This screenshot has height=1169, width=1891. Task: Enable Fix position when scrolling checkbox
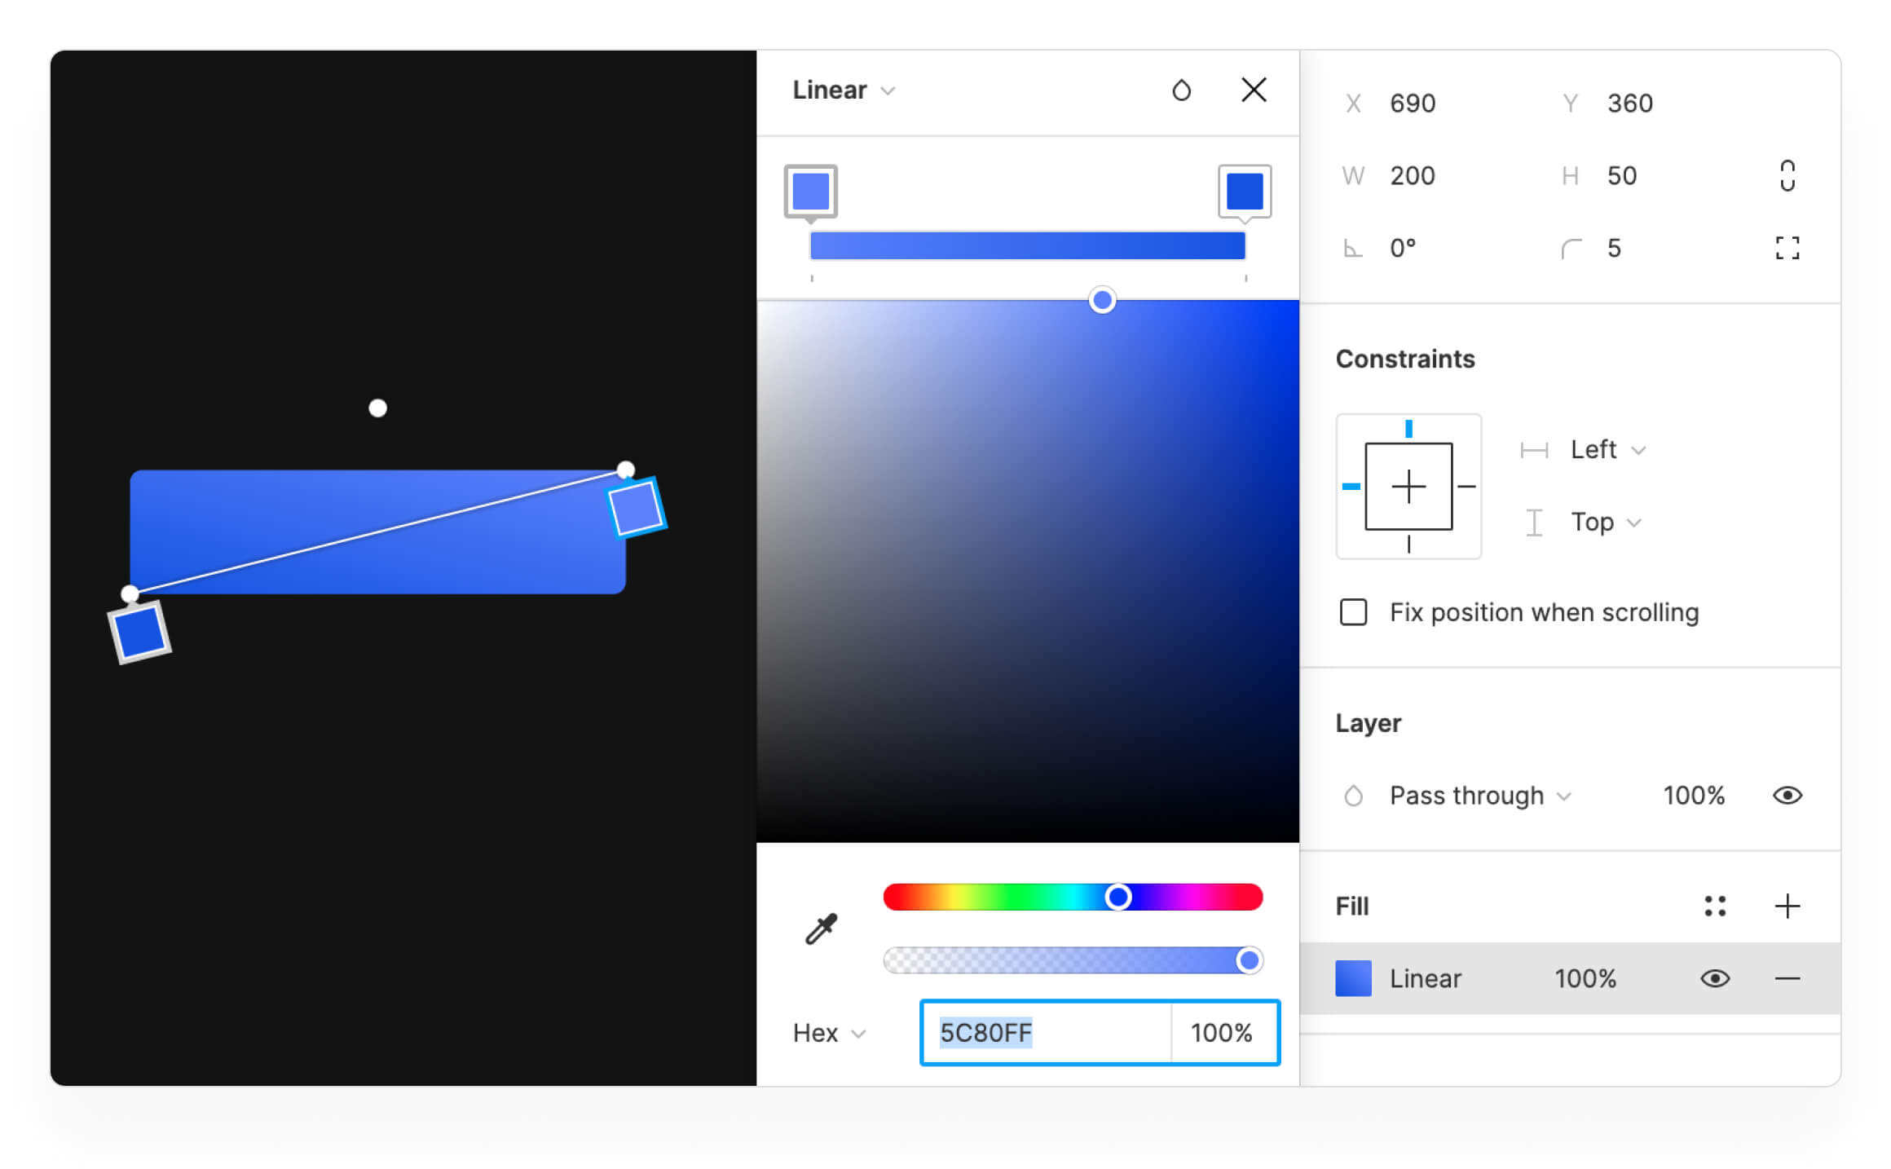coord(1353,612)
